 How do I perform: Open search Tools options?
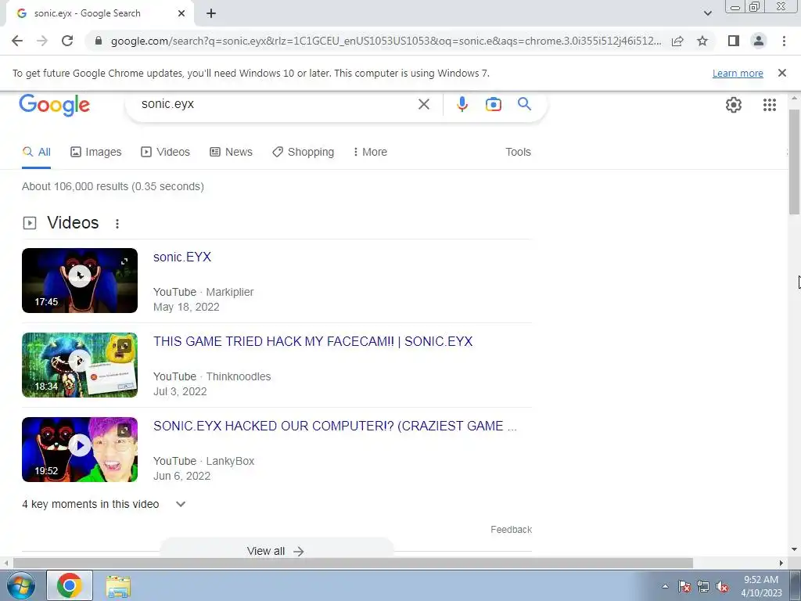coord(518,152)
